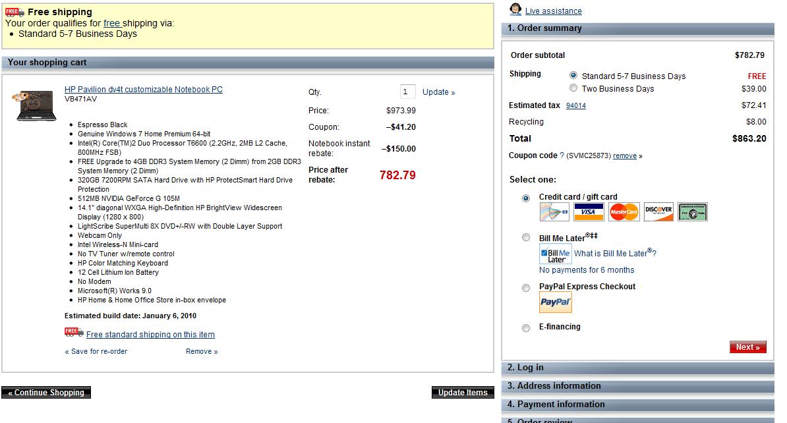This screenshot has height=423, width=787.
Task: Click the HP Color Matching Keyboard spec
Action: pos(123,263)
